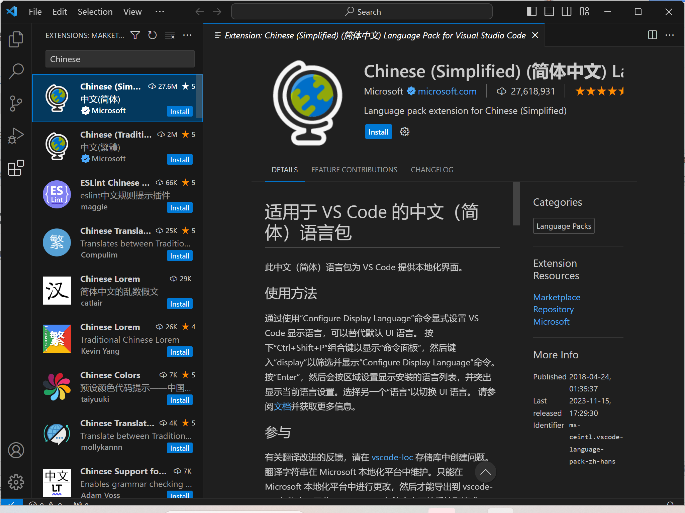Click the details pane vertical scrollbar

point(516,204)
